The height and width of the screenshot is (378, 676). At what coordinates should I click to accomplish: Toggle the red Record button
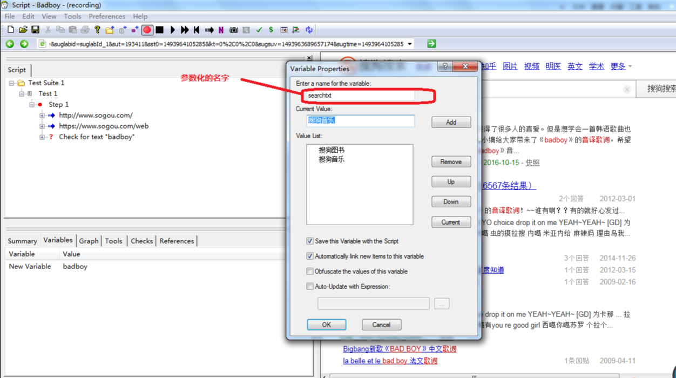tap(147, 30)
